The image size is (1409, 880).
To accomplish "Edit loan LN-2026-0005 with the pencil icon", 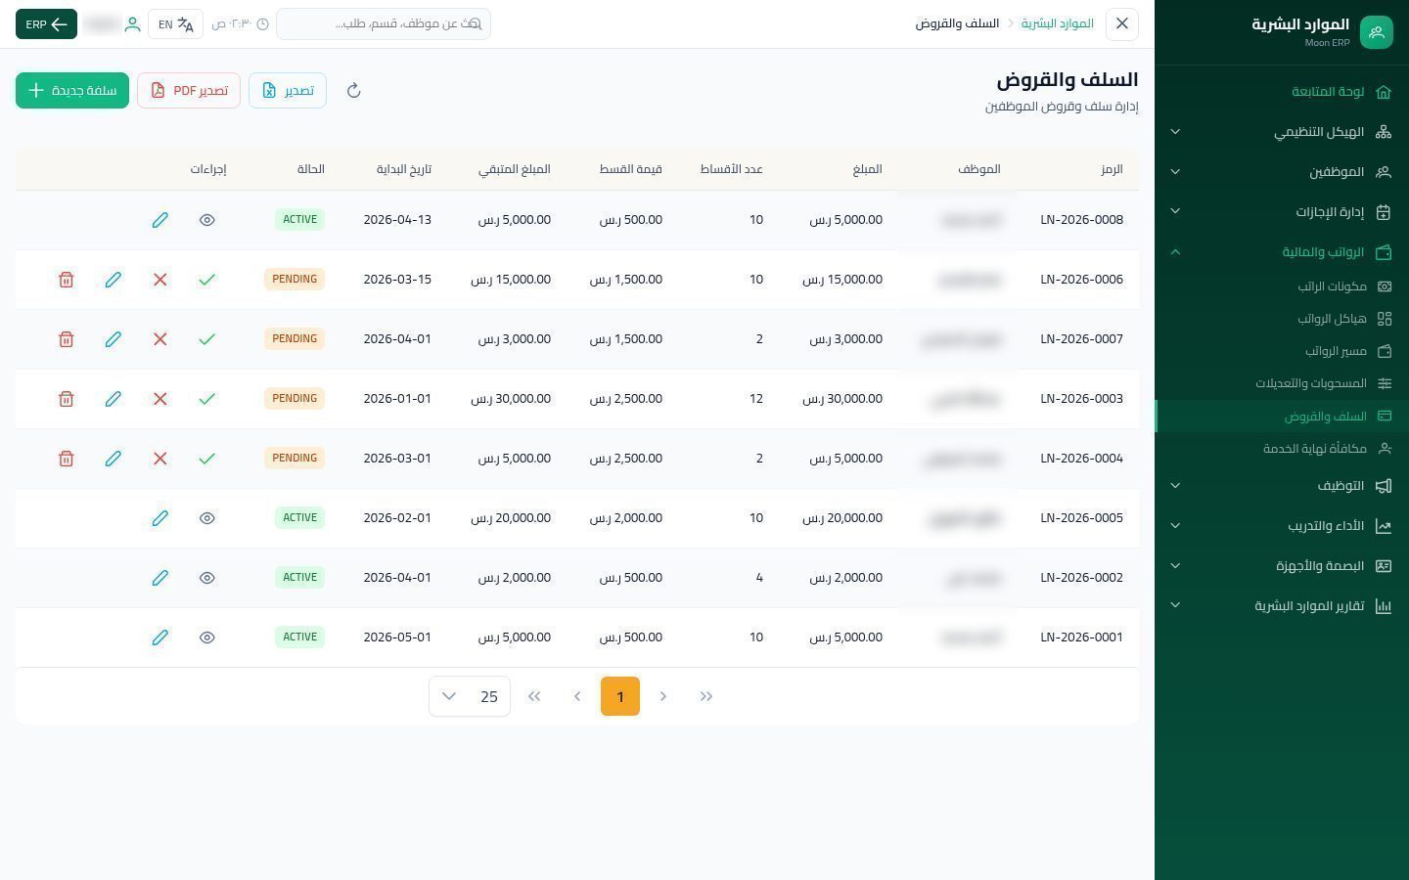I will (x=159, y=518).
